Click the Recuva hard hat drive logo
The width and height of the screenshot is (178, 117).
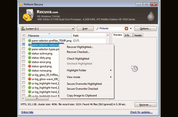28,15
